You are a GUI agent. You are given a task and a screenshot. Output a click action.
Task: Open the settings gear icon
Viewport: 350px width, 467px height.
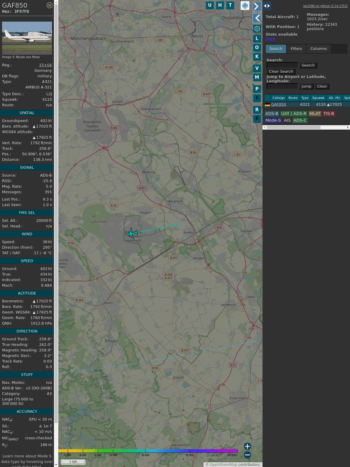tap(257, 29)
